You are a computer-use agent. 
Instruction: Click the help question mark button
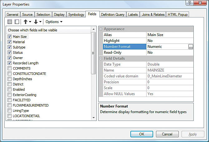[189, 3]
